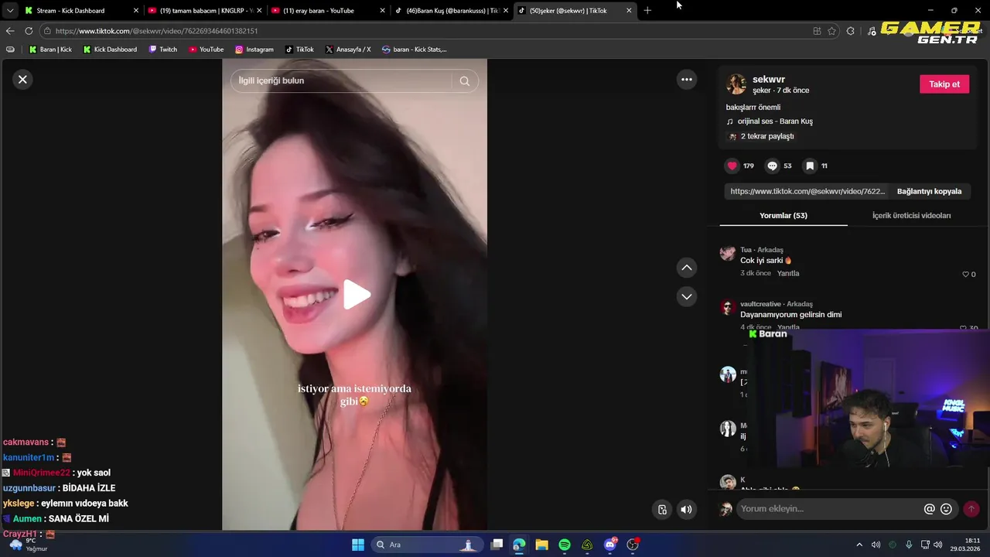Click the tray microphone icon
Viewport: 990px width, 557px height.
pos(909,545)
